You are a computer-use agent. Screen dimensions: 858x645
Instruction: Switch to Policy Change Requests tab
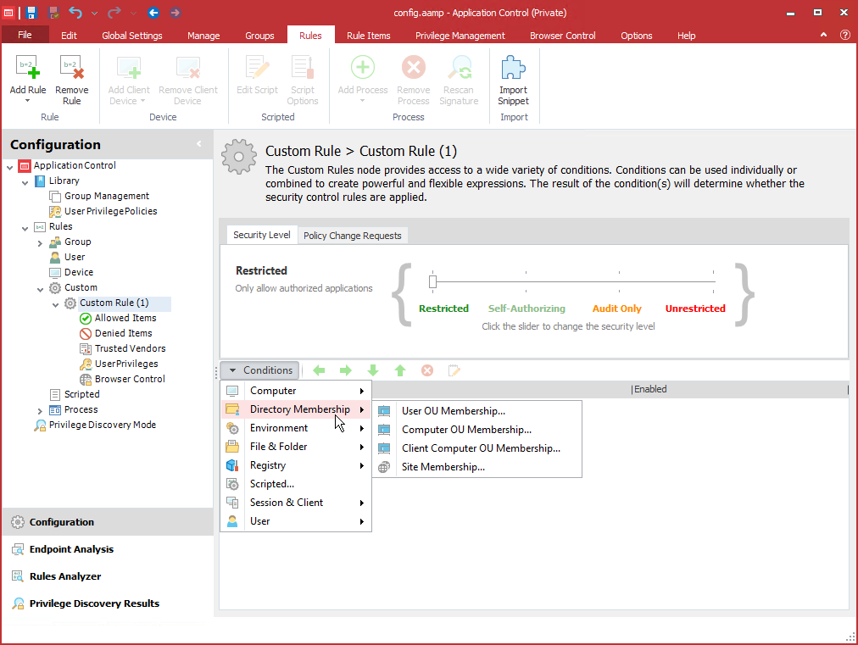(353, 236)
